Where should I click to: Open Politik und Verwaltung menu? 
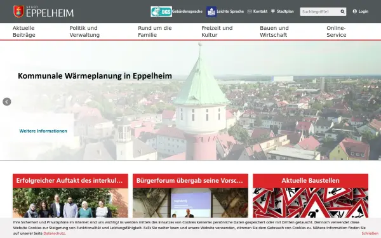(x=84, y=31)
